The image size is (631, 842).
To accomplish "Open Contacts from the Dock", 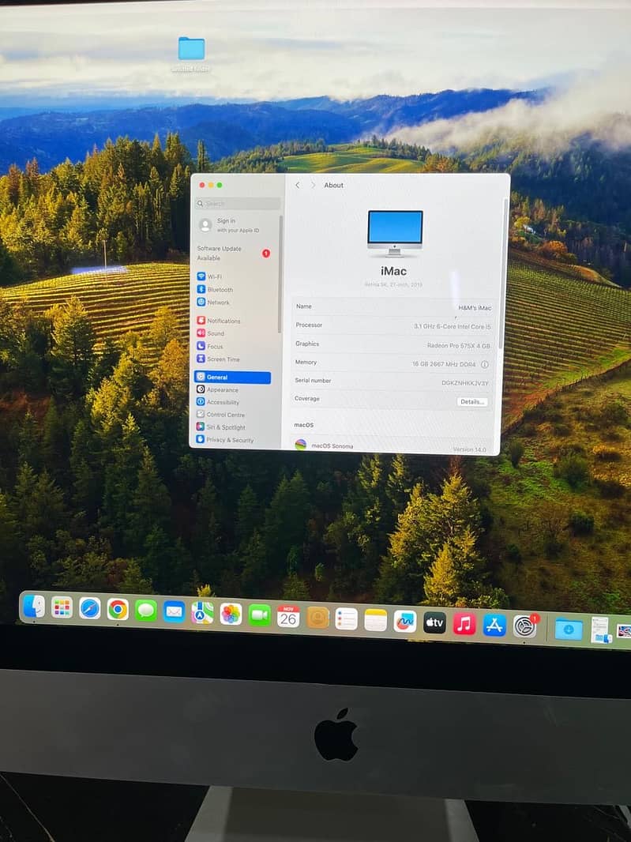I will point(317,618).
